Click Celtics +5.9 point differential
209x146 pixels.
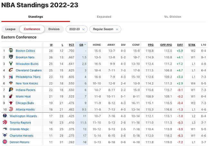click(180, 51)
